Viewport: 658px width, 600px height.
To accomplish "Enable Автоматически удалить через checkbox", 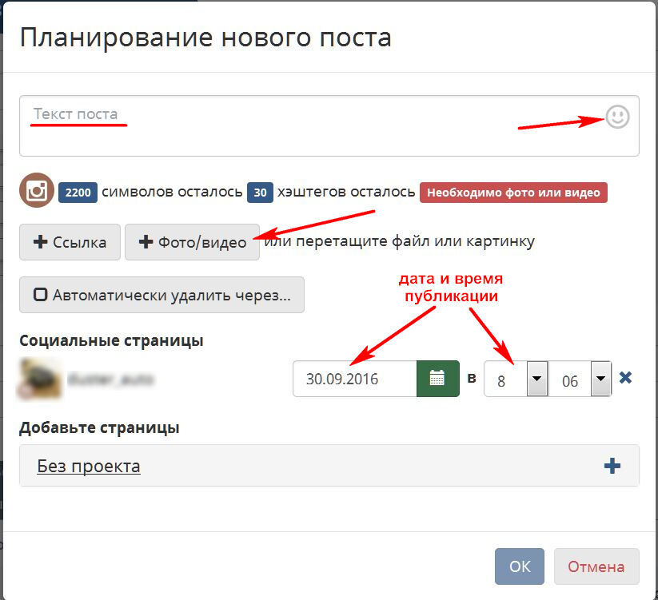I will click(41, 295).
